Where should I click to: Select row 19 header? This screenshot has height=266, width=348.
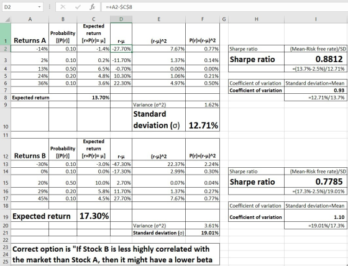(6, 216)
